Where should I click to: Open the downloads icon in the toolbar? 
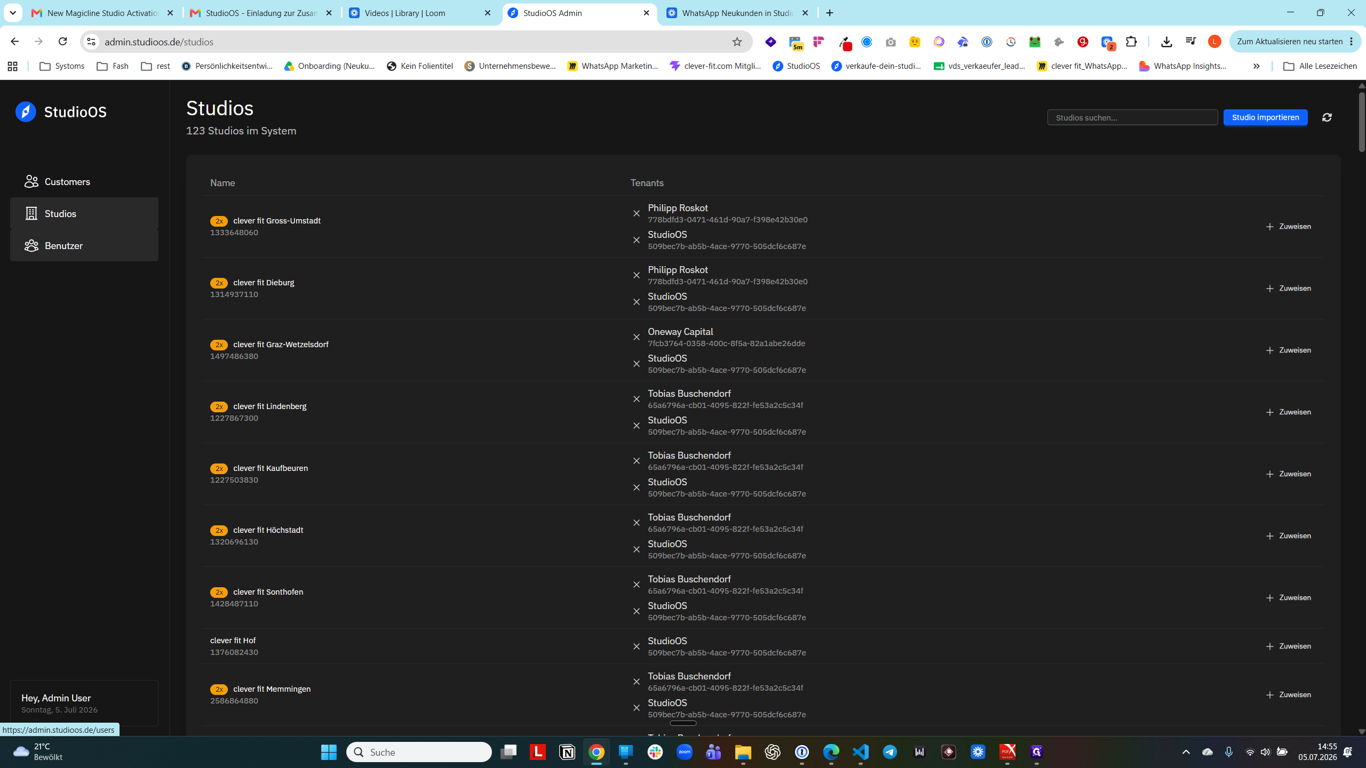(x=1166, y=42)
